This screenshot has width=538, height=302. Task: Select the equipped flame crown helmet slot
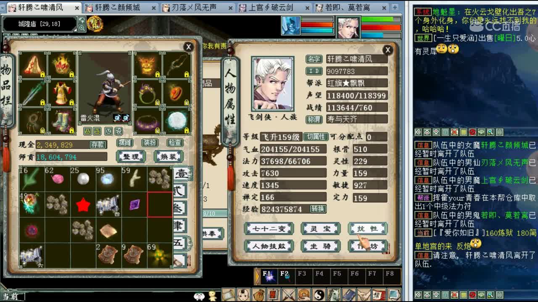tap(62, 65)
